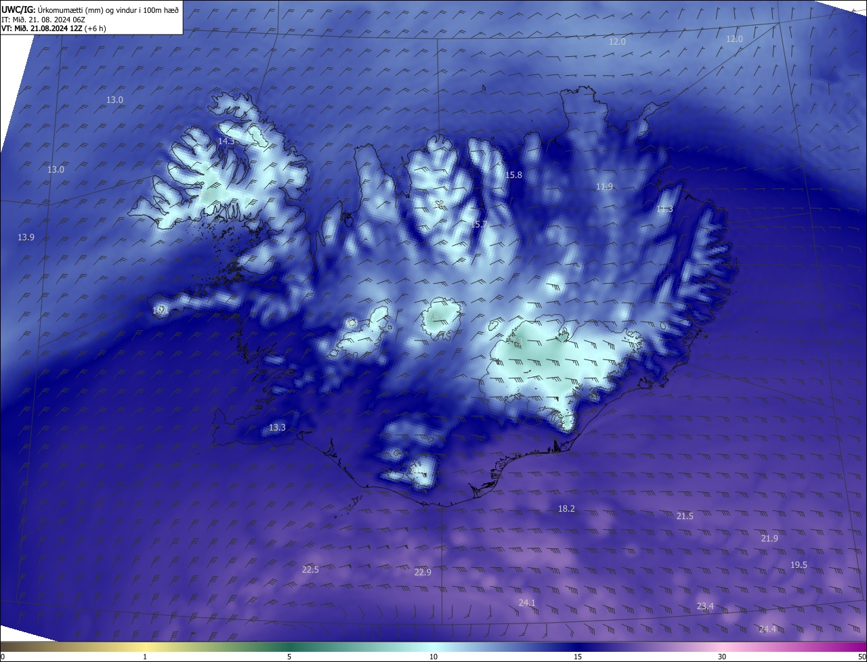Click the '30' tick on the color scale
The width and height of the screenshot is (867, 662).
coord(722,657)
